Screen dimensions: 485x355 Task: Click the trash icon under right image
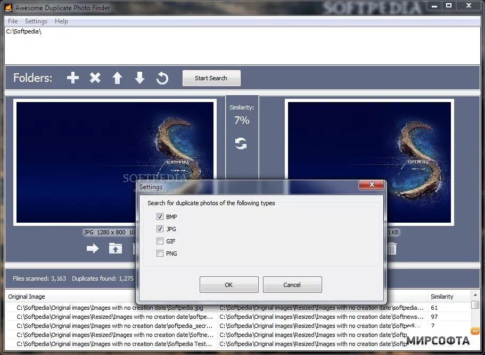pos(392,248)
